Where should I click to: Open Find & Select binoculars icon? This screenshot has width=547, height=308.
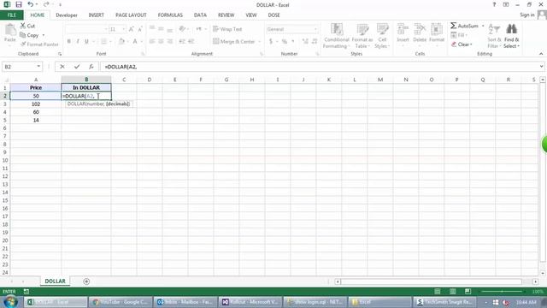(x=511, y=30)
